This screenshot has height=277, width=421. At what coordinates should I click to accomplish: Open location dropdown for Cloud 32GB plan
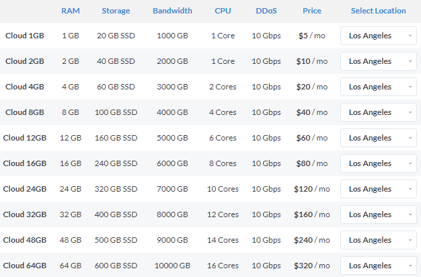click(x=379, y=214)
